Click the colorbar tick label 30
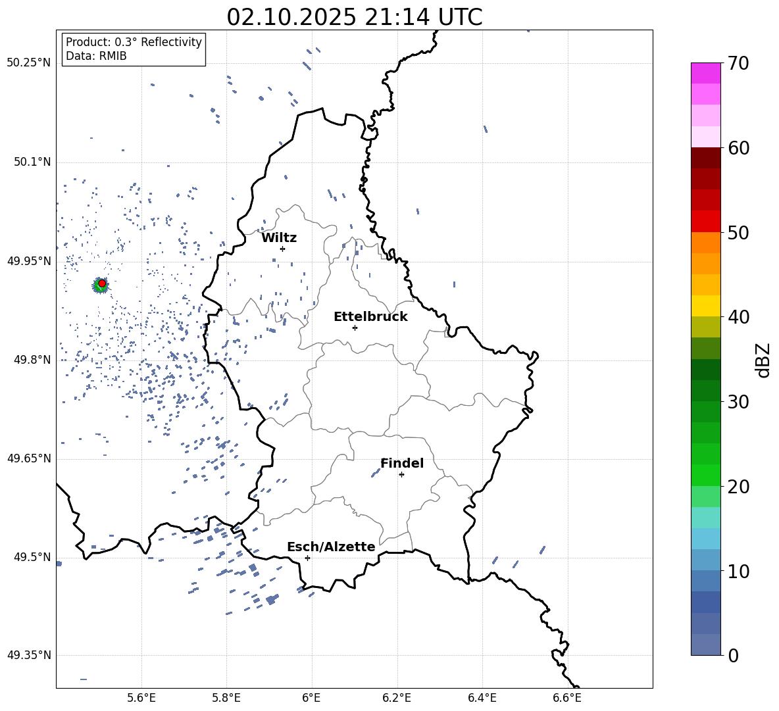 (x=738, y=402)
